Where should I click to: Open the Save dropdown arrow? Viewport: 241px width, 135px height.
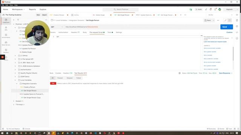point(214,20)
